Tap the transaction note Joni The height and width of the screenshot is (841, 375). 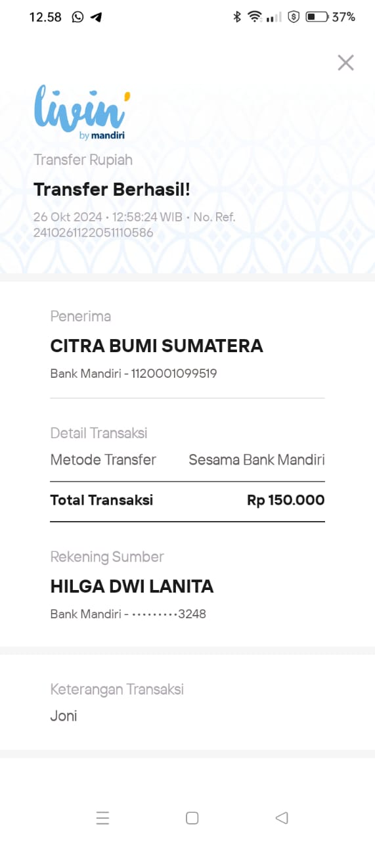pos(64,716)
